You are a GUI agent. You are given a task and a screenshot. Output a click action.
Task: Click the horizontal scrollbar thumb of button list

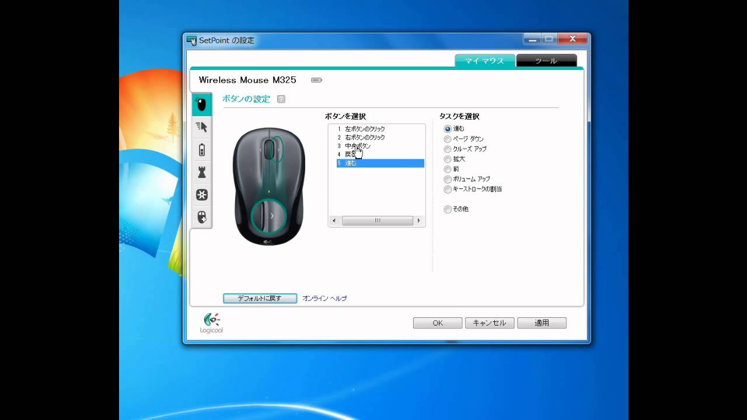(x=378, y=220)
